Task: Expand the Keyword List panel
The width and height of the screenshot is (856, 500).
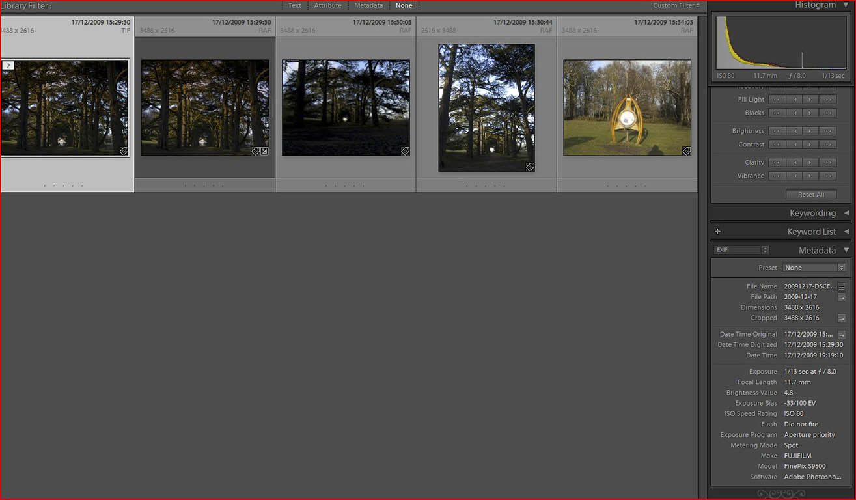Action: coord(846,232)
